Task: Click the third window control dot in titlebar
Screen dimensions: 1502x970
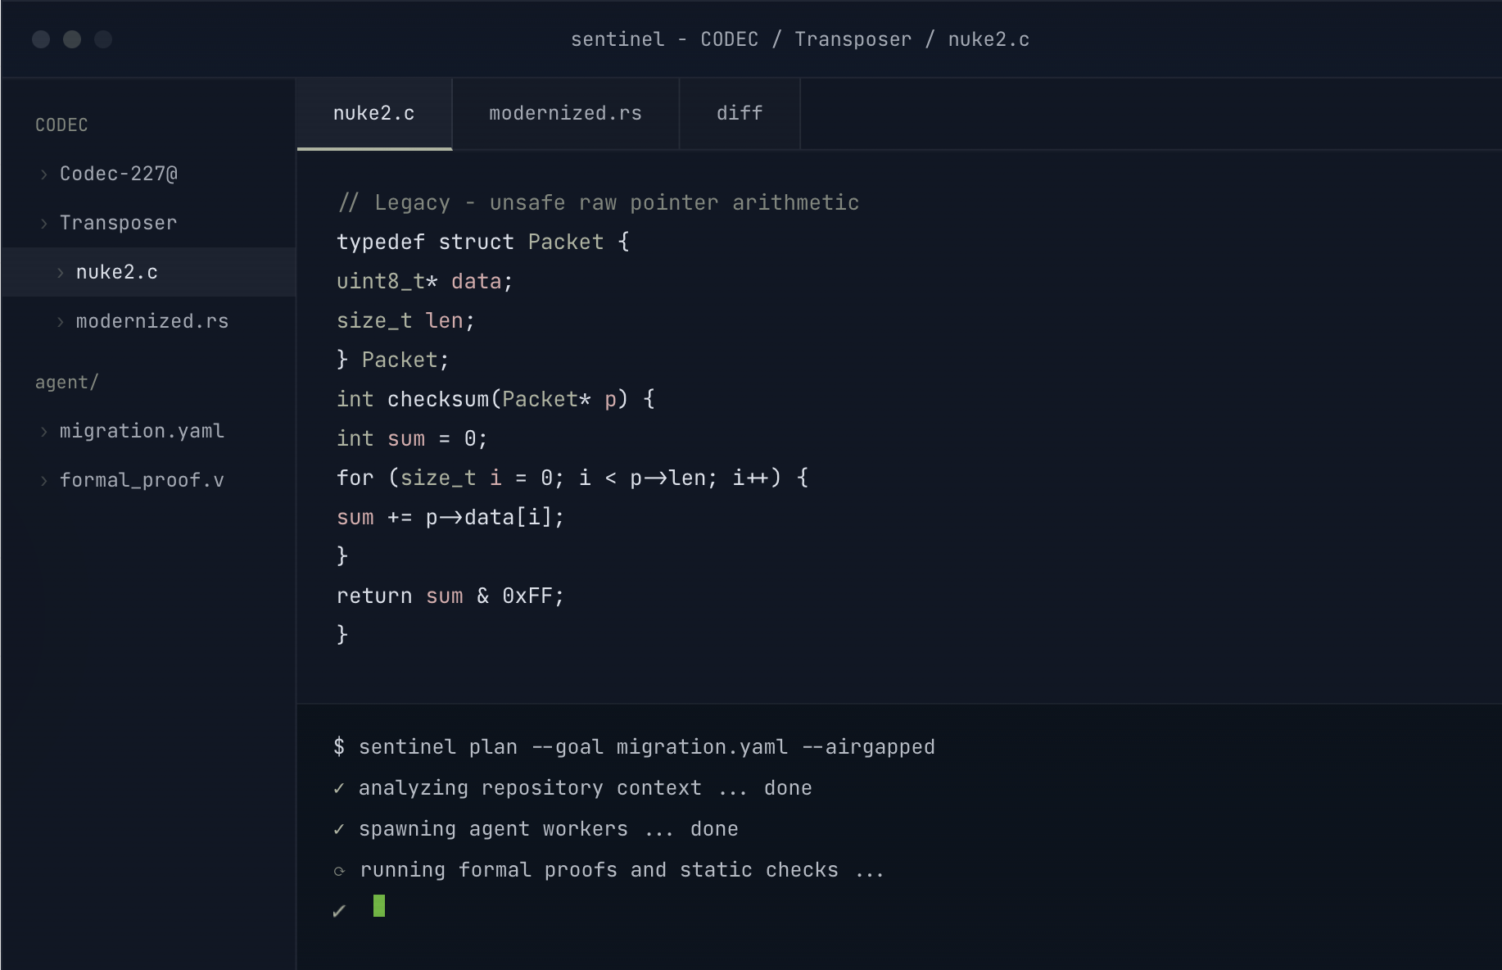Action: pos(103,39)
